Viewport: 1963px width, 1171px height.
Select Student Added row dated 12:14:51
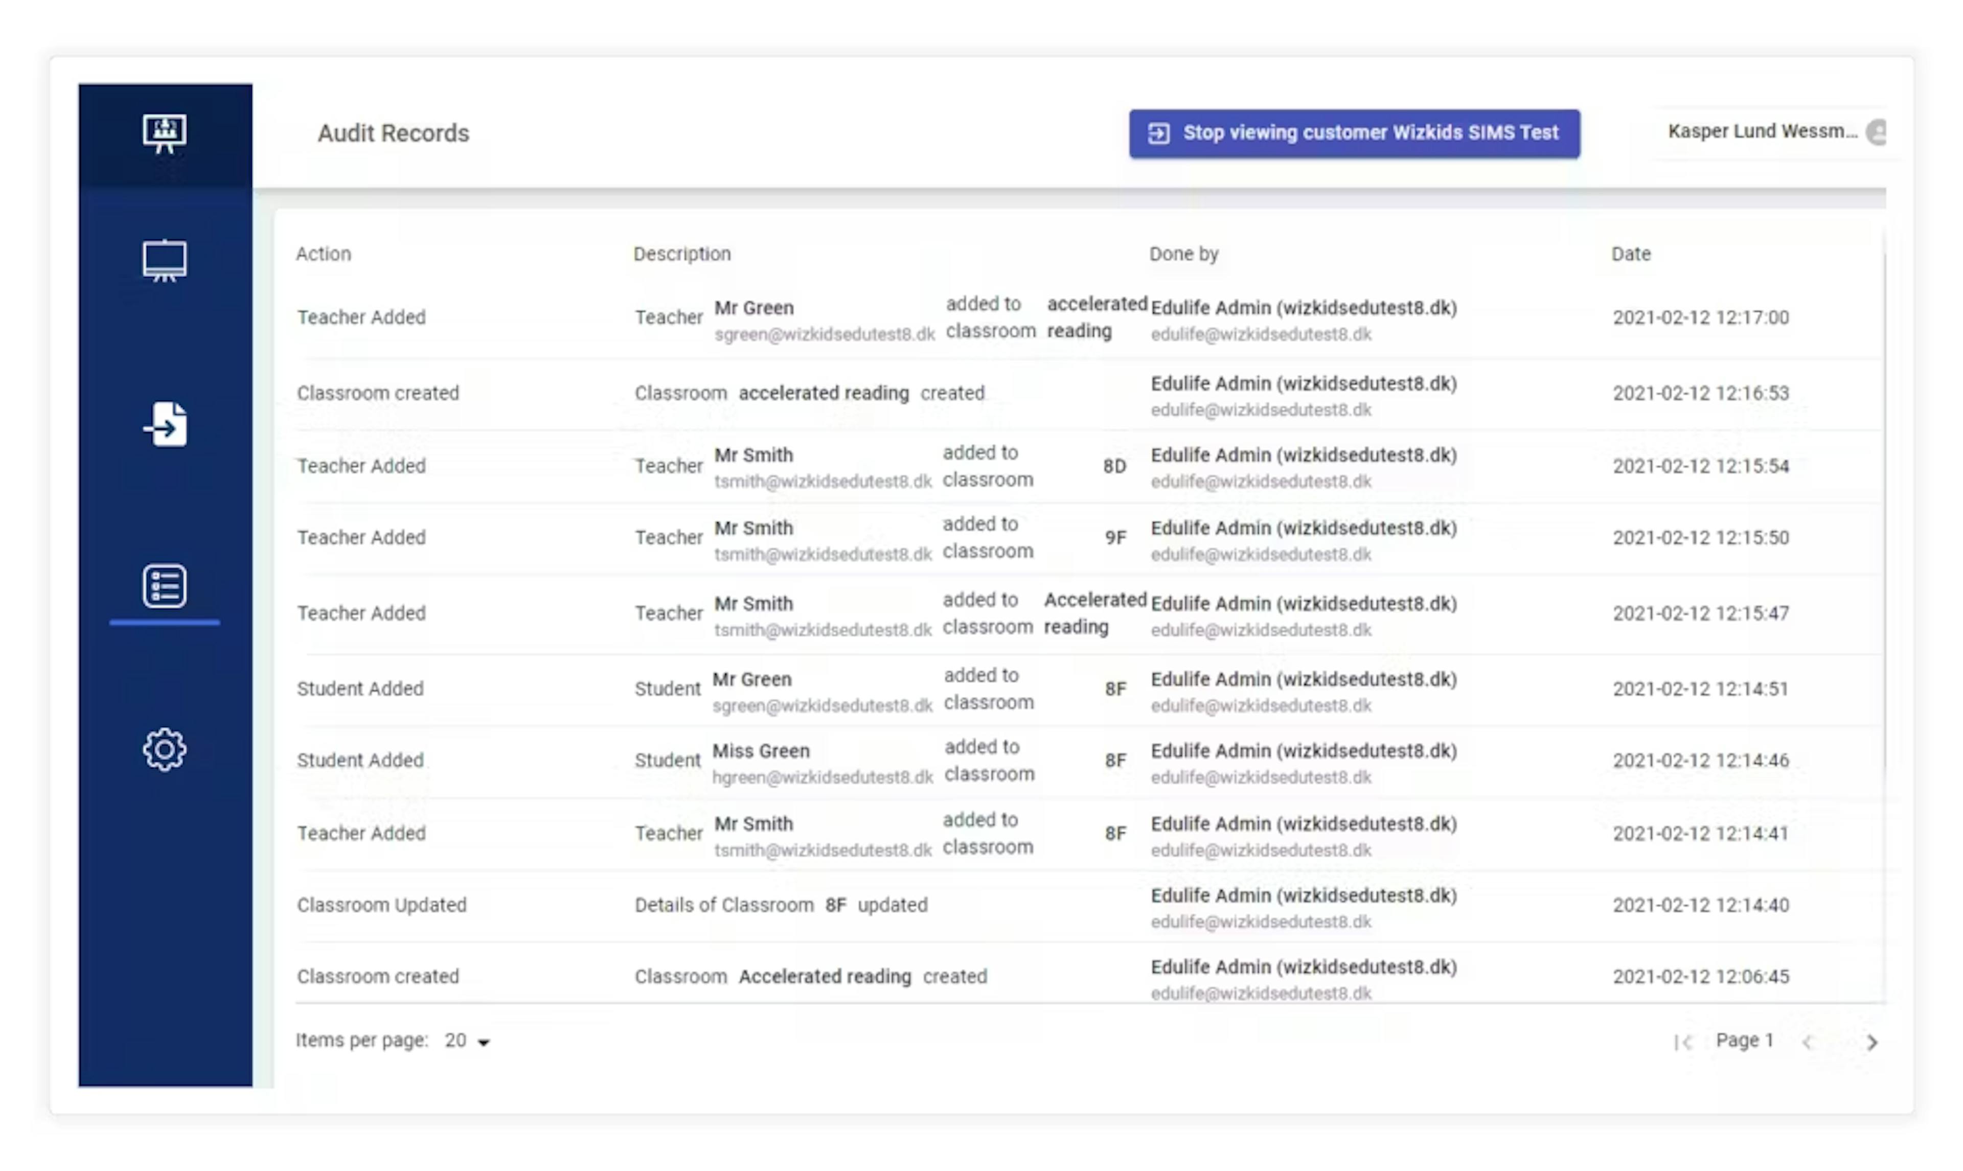coord(1089,690)
